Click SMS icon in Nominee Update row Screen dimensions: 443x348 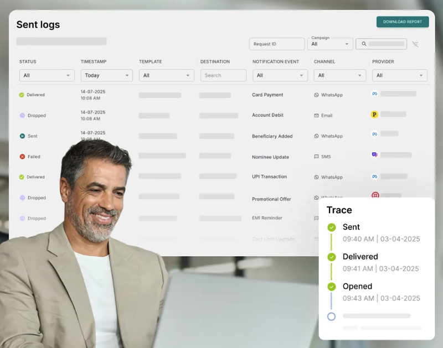point(317,157)
